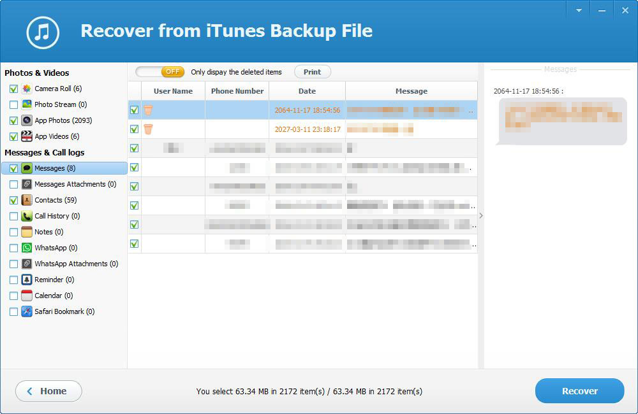Uncheck the Camera Roll checkbox
This screenshot has height=414, width=638.
14,89
